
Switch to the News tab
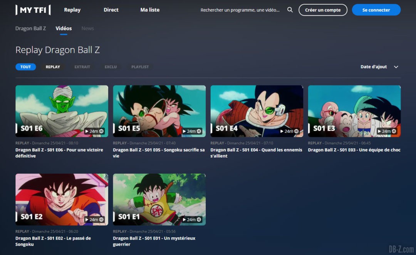[87, 28]
